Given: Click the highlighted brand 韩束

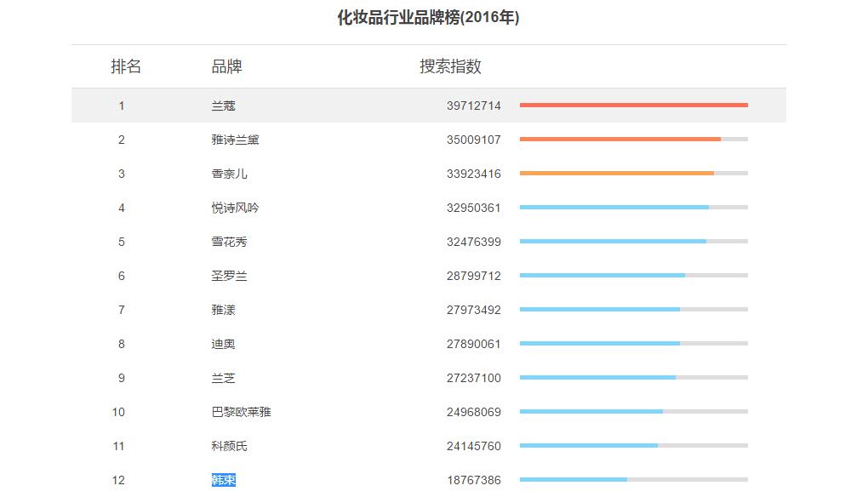Looking at the screenshot, I should pyautogui.click(x=223, y=481).
